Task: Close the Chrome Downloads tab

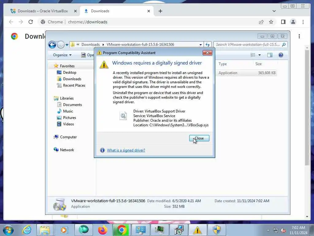Action: [149, 11]
